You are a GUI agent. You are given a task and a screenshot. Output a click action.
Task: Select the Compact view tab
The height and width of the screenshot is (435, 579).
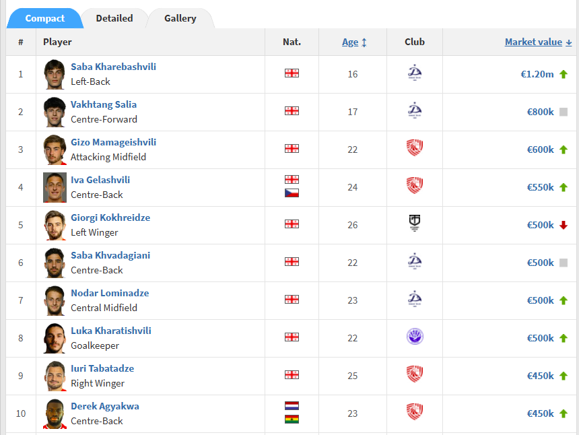[x=44, y=18]
